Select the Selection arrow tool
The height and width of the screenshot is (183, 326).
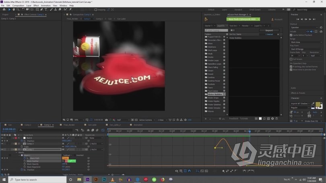click(9, 10)
